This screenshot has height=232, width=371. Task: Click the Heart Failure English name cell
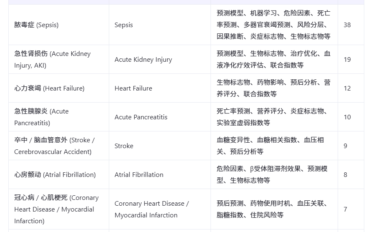(160, 88)
